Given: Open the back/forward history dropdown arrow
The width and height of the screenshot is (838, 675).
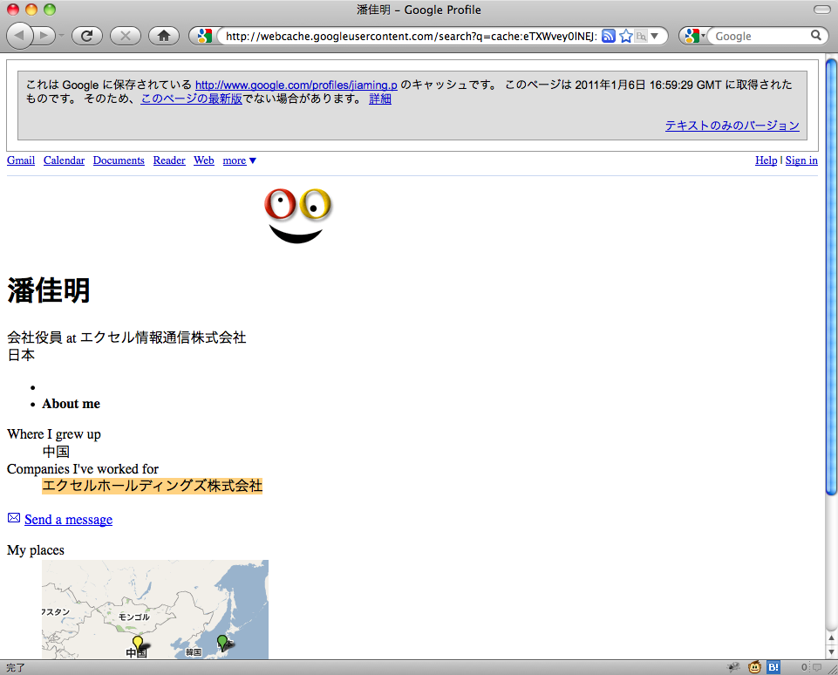Looking at the screenshot, I should (61, 36).
